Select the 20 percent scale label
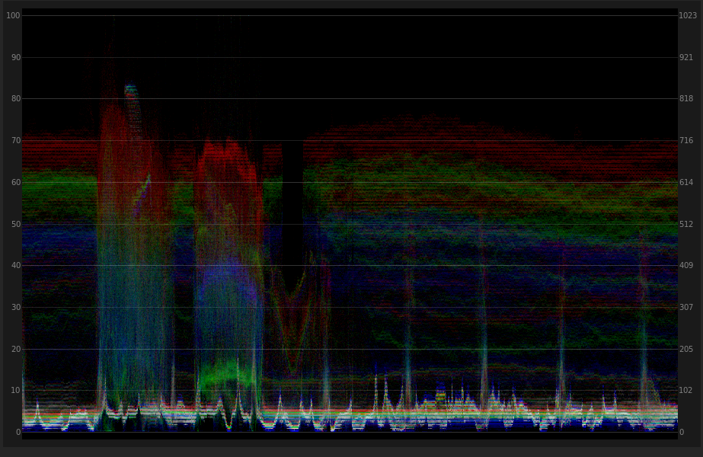703x457 pixels. coord(15,349)
